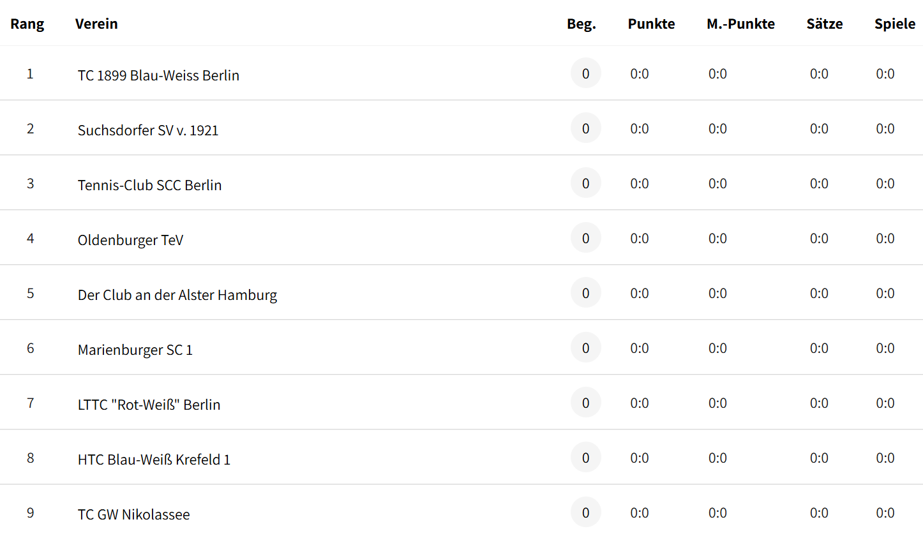923x538 pixels.
Task: Click Oldenburger TeV in the standings
Action: pyautogui.click(x=130, y=240)
